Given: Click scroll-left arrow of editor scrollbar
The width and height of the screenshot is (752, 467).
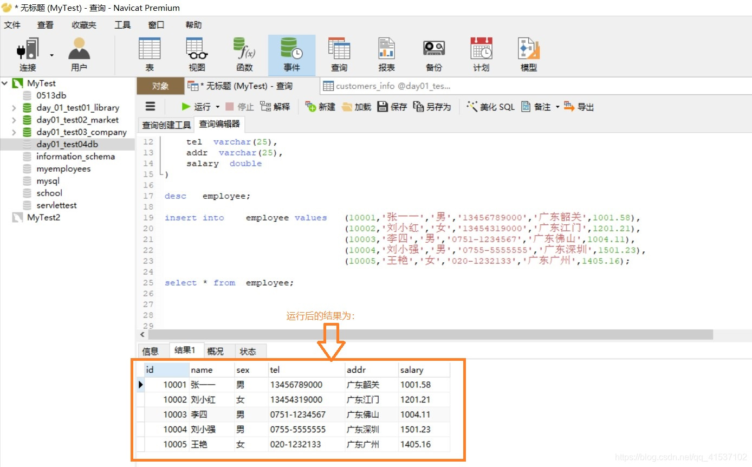Looking at the screenshot, I should (x=142, y=335).
